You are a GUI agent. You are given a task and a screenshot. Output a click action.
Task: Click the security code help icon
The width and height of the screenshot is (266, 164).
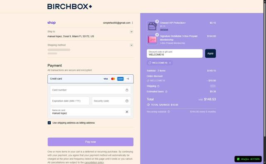tap(127, 101)
